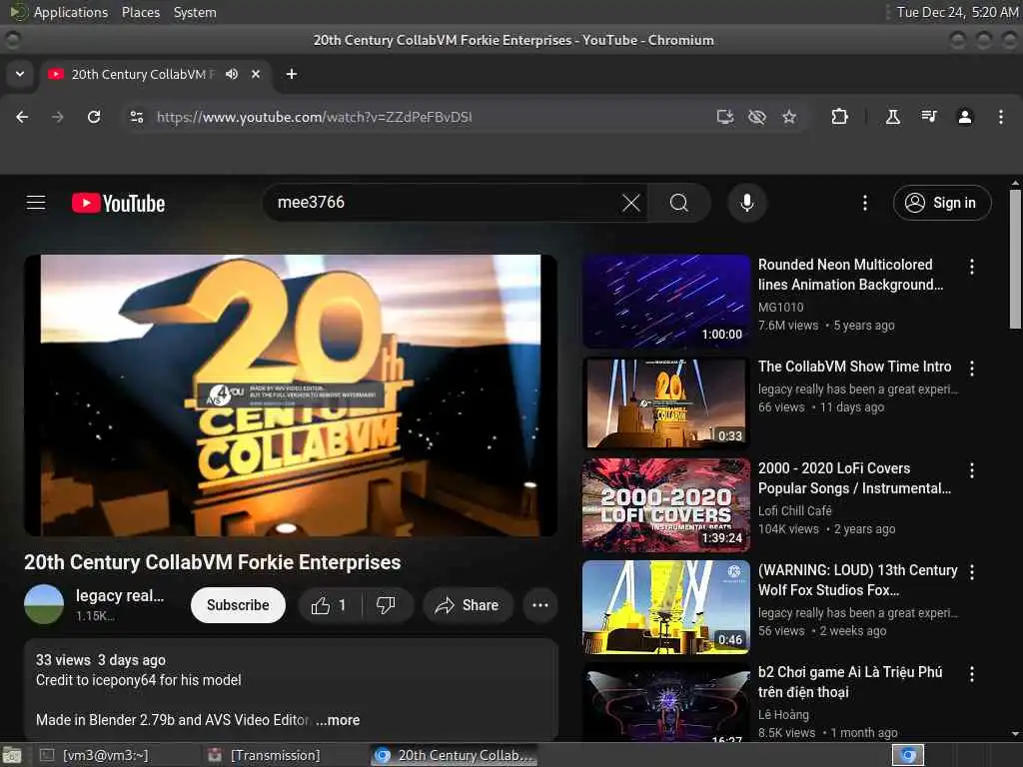Open options for 13th Century Wolf Fox video
The height and width of the screenshot is (767, 1023).
click(x=971, y=572)
